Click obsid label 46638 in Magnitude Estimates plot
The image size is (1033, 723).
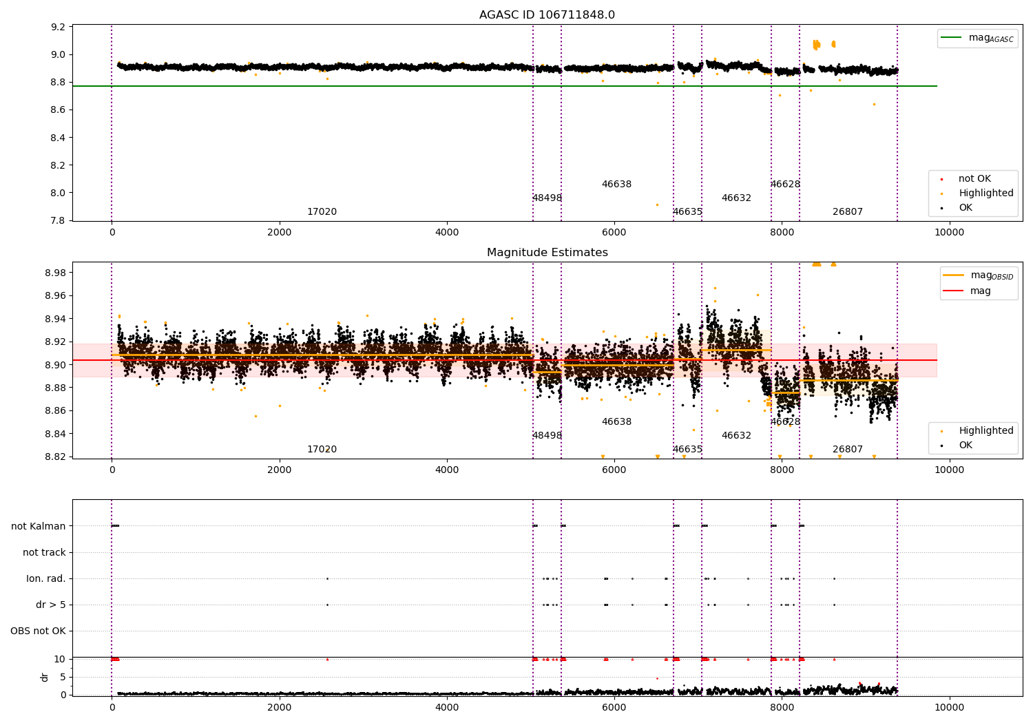pos(616,421)
